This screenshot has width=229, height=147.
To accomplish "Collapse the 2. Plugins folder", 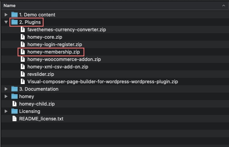I will click(6, 22).
